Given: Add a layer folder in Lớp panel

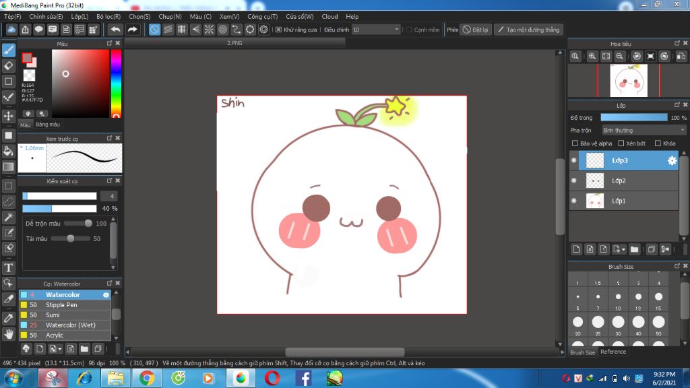Looking at the screenshot, I should click(x=634, y=249).
